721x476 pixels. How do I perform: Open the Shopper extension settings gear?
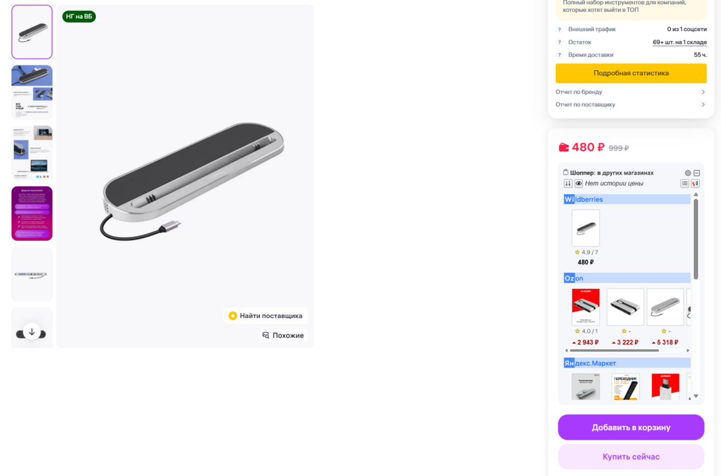(x=687, y=173)
